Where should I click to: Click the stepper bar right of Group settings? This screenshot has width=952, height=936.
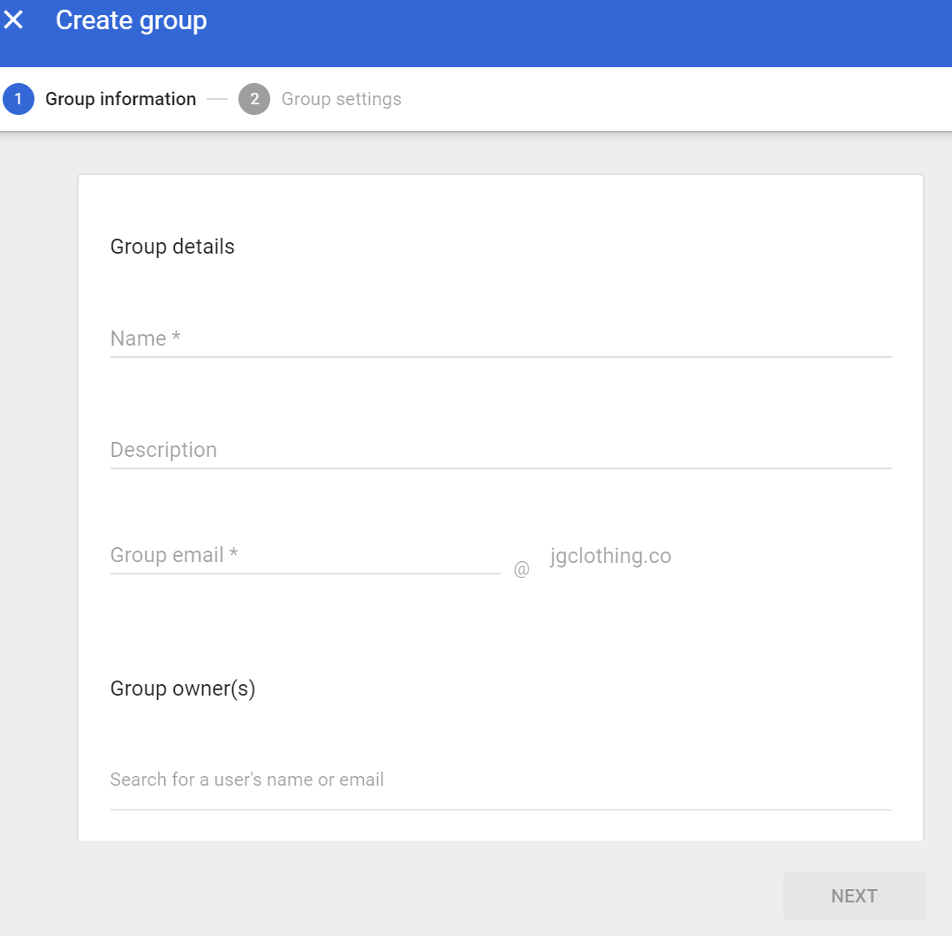pyautogui.click(x=671, y=99)
